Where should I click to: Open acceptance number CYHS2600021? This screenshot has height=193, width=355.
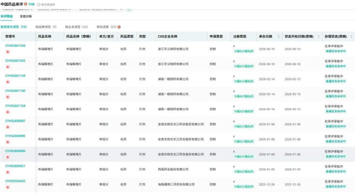click(x=15, y=166)
